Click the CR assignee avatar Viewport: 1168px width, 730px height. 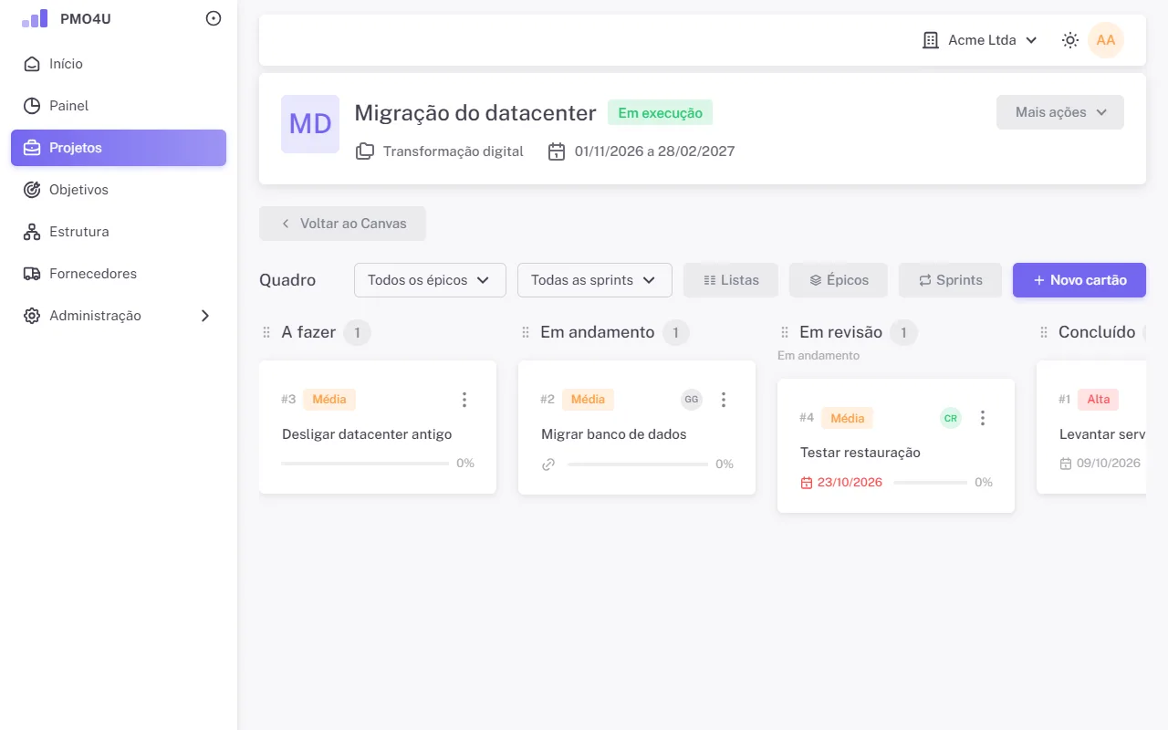[951, 418]
